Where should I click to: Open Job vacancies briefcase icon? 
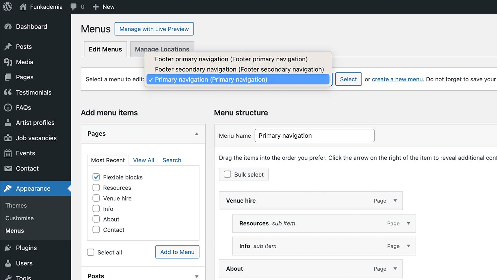point(8,138)
